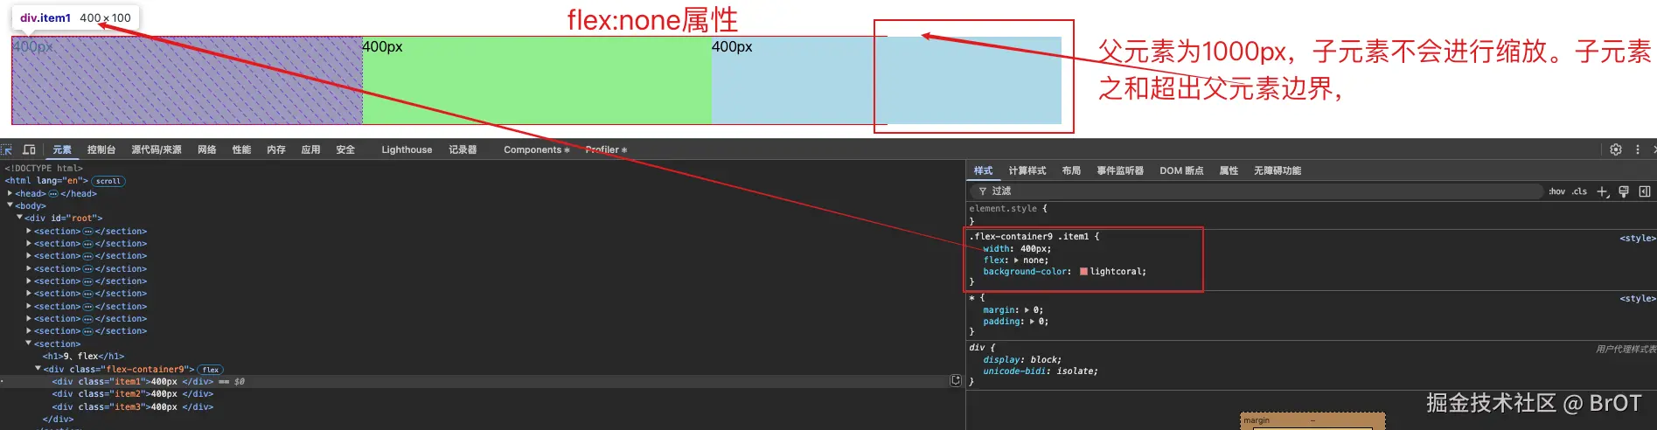The width and height of the screenshot is (1657, 430).
Task: Open <style> source link for .item1 rule
Action: click(1637, 239)
